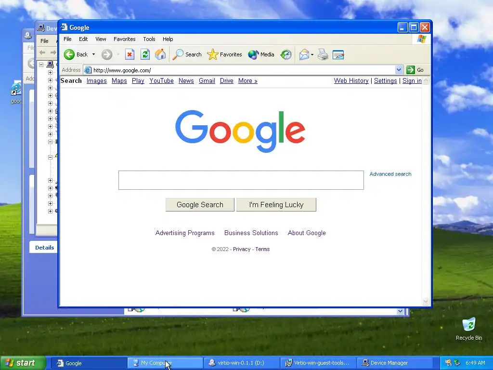Image resolution: width=493 pixels, height=370 pixels.
Task: Open the Search pane from the toolbar
Action: pos(187,54)
